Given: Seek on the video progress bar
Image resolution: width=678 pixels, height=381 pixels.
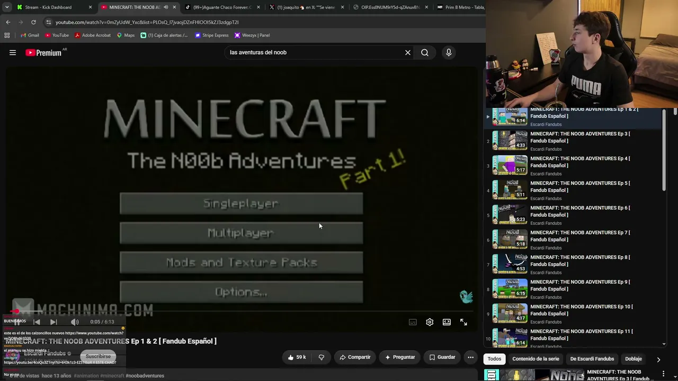Looking at the screenshot, I should (241, 311).
